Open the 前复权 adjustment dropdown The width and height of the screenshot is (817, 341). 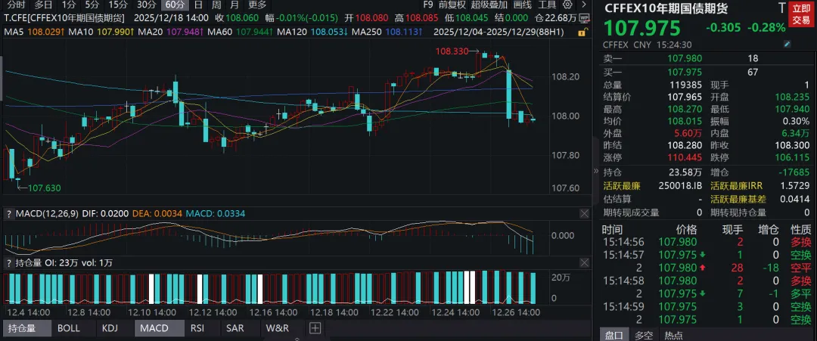(x=452, y=5)
